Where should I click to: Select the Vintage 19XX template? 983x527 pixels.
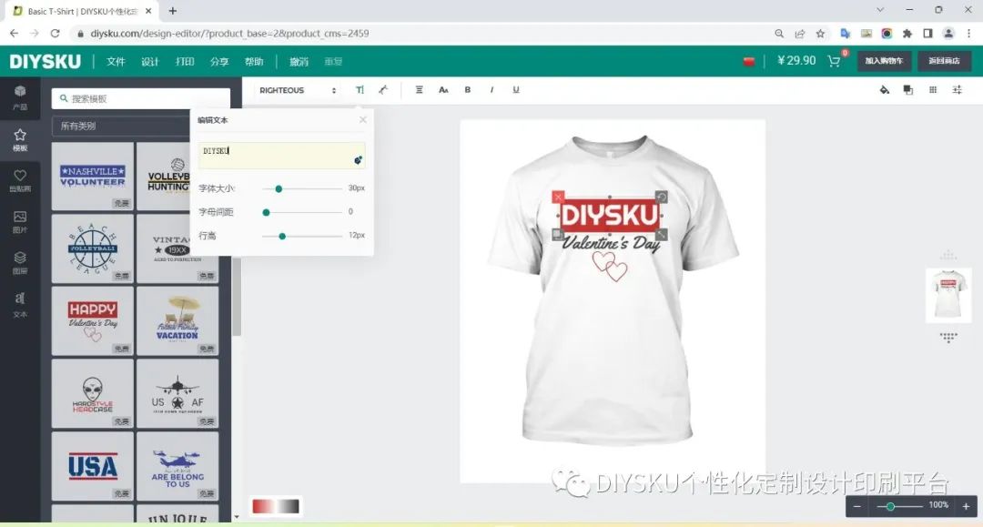(177, 248)
